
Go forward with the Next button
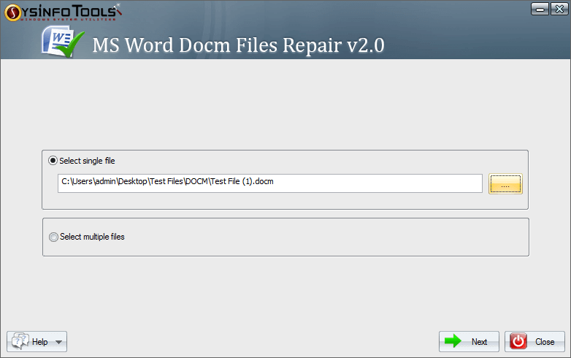coord(469,342)
